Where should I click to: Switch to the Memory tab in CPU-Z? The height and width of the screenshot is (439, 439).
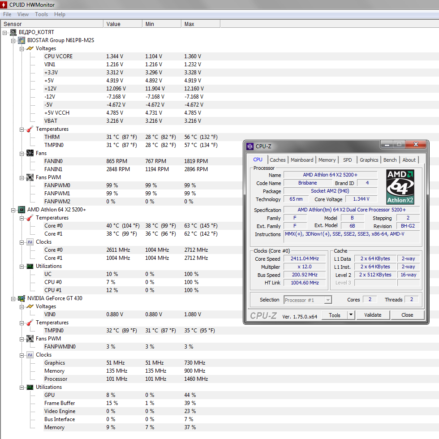[327, 160]
